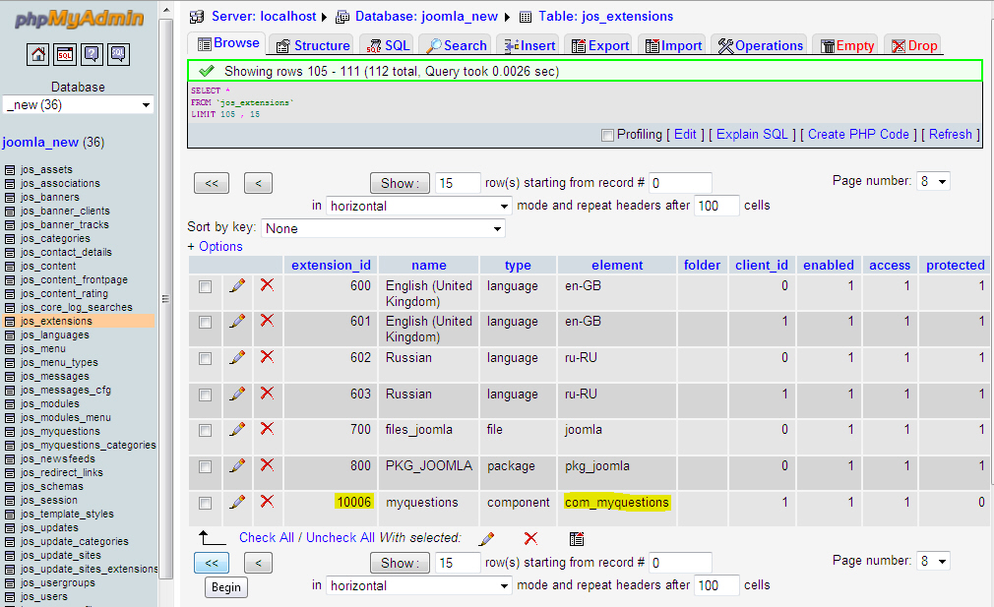Edit row 602 Russian pencil icon

237,357
